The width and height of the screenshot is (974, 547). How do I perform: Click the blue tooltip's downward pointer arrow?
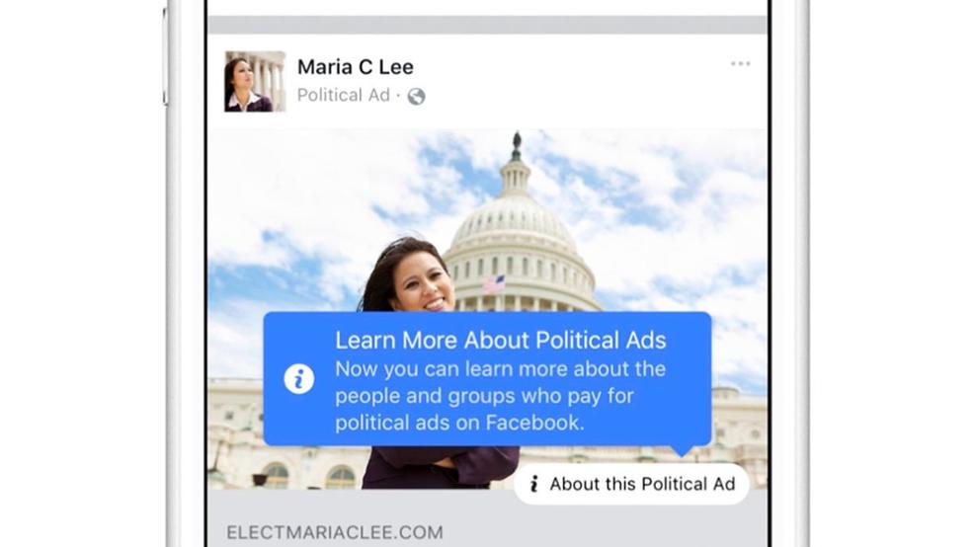682,450
